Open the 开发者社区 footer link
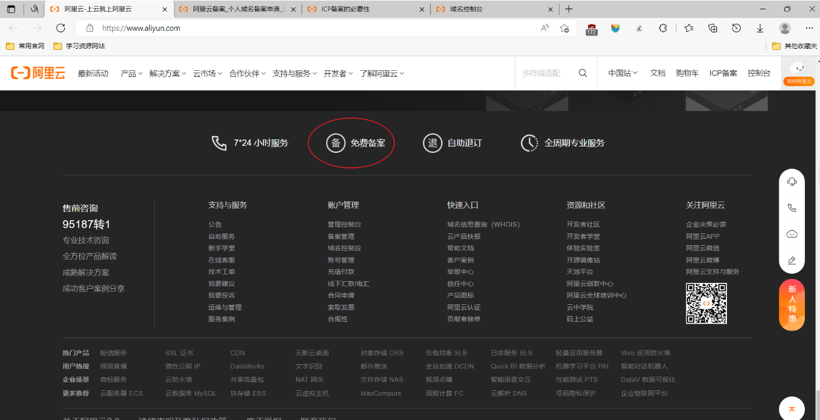 point(583,224)
